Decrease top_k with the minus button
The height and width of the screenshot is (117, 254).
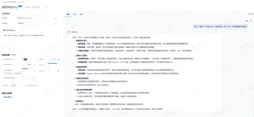[x=50, y=71]
